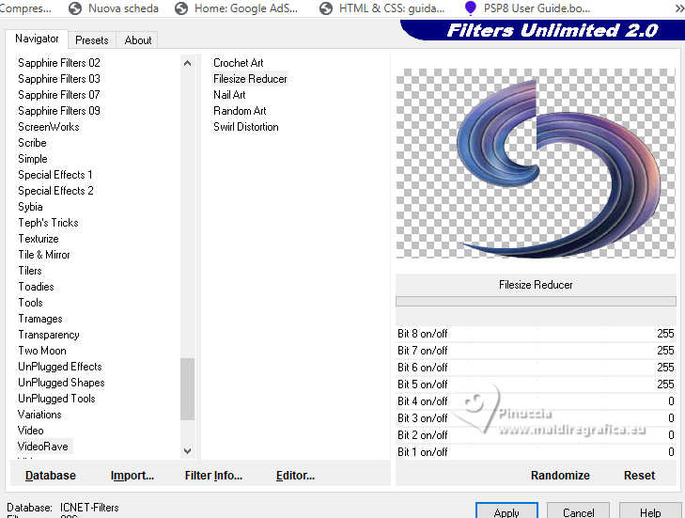Viewport: 685px width, 518px height.
Task: Select Sapphire Filters 07 category
Action: (x=59, y=95)
